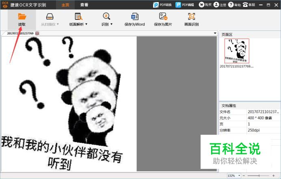Click the loaded panda image canvas
This screenshot has width=281, height=179.
(x=69, y=104)
